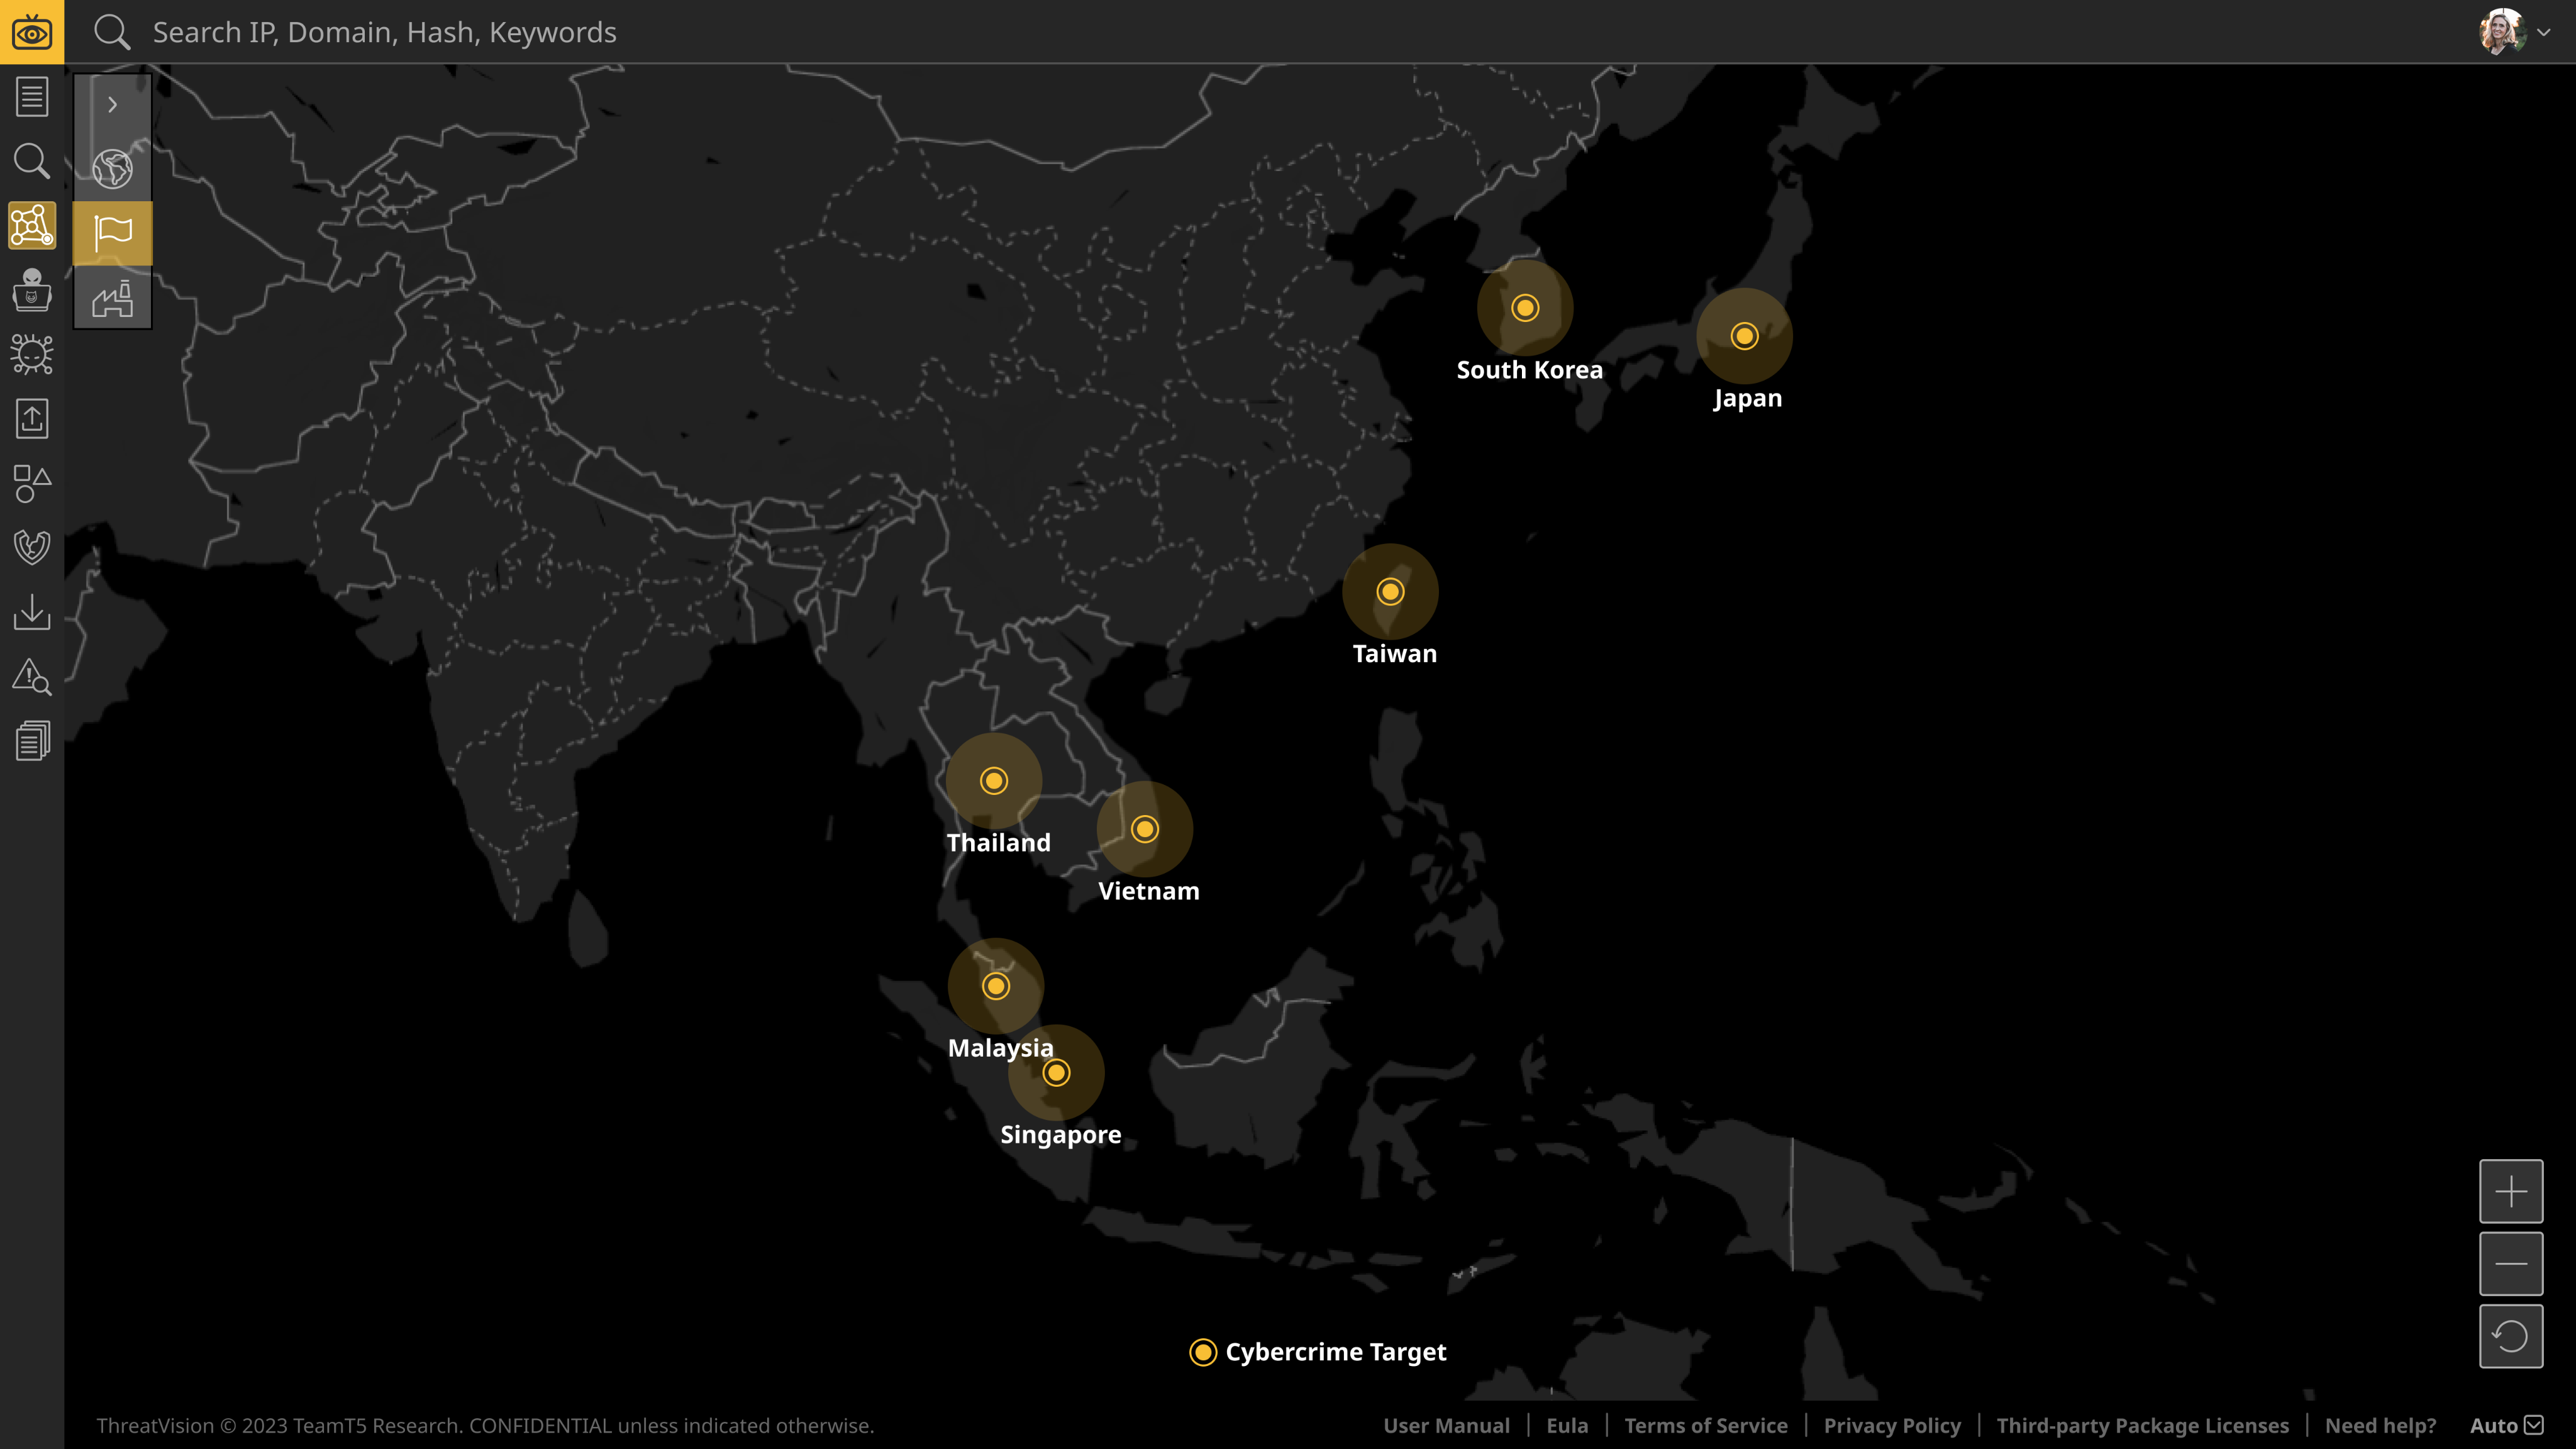The width and height of the screenshot is (2576, 1449).
Task: Open the User Manual link
Action: pos(1446,1425)
